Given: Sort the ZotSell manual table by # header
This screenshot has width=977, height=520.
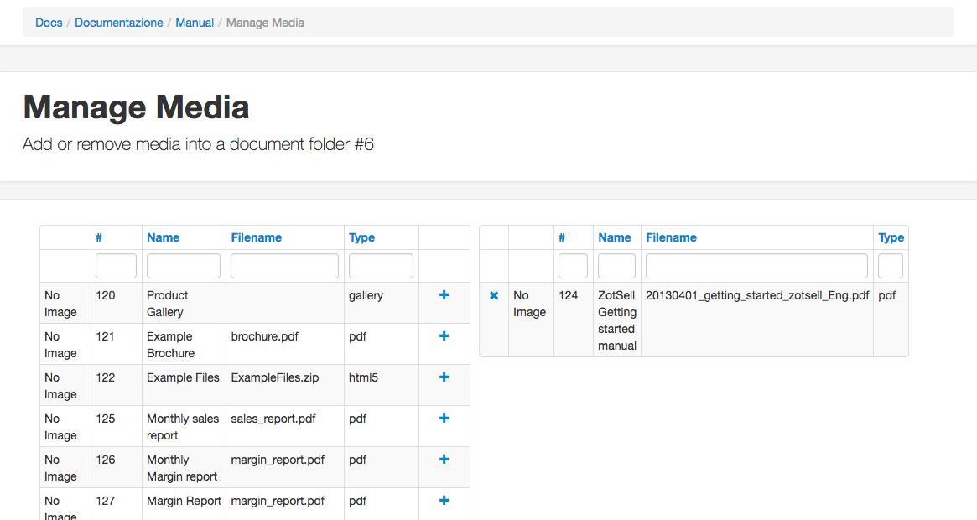Looking at the screenshot, I should click(x=561, y=237).
